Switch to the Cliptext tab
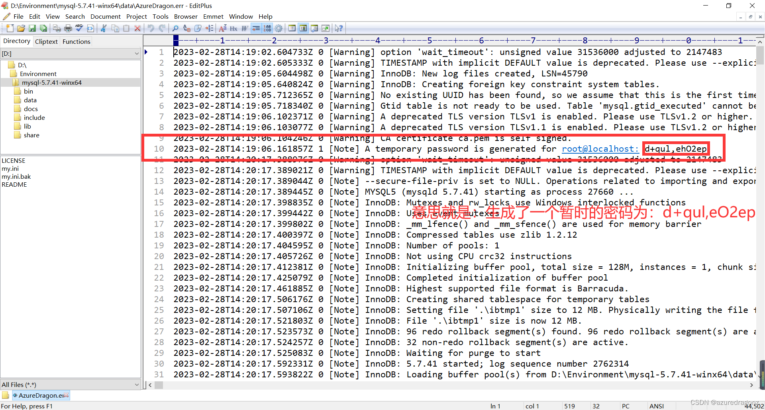765x410 pixels. [x=46, y=41]
